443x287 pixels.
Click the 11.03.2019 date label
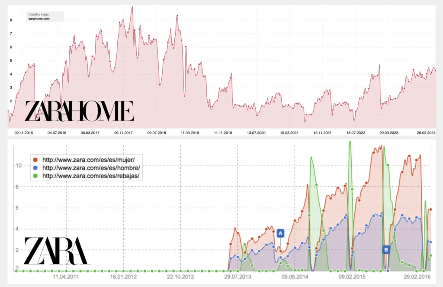point(190,133)
